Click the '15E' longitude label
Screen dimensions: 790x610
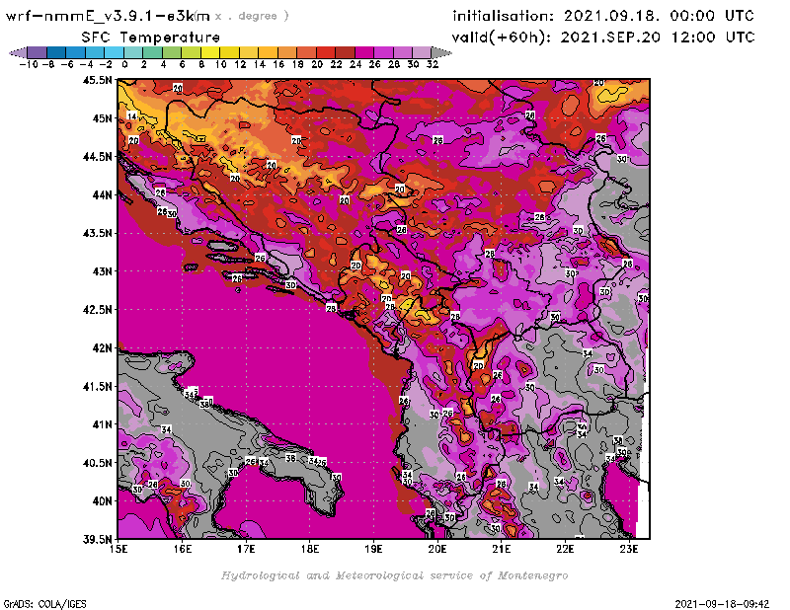tap(118, 549)
